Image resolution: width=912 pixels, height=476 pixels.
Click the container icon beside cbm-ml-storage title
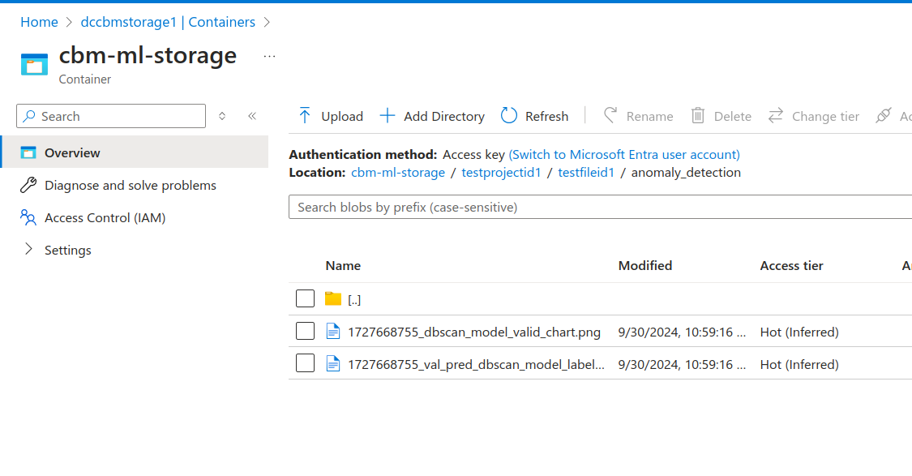click(34, 65)
